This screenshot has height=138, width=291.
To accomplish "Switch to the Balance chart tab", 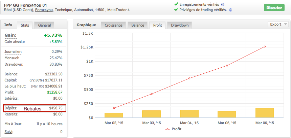I will pos(137,25).
